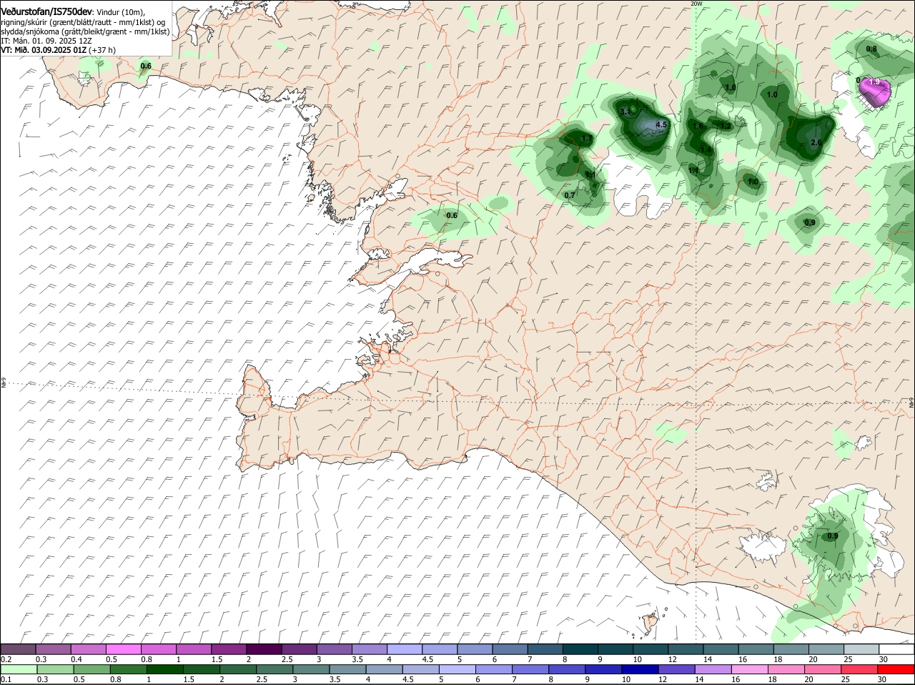This screenshot has width=915, height=685.
Task: Click the 1.9 value on the pink snow patch
Action: pyautogui.click(x=874, y=82)
